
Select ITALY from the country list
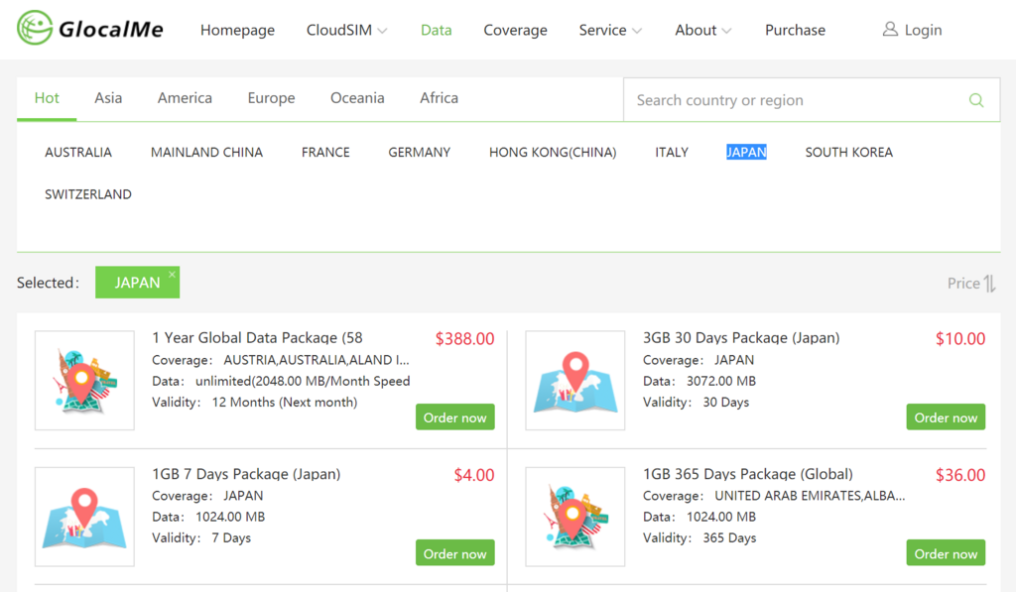coord(672,152)
